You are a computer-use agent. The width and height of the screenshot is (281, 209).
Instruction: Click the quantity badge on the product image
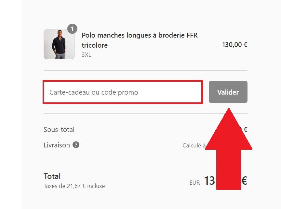pos(72,29)
